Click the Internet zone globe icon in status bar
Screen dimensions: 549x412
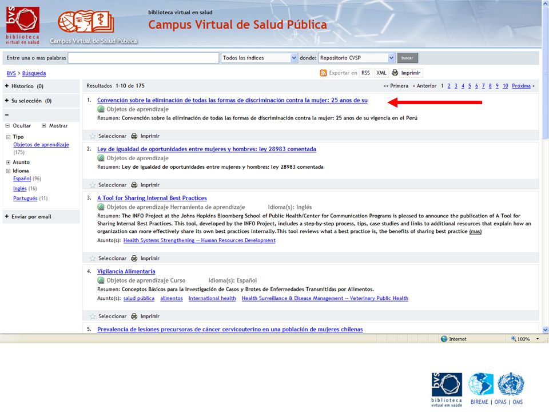[x=444, y=339]
